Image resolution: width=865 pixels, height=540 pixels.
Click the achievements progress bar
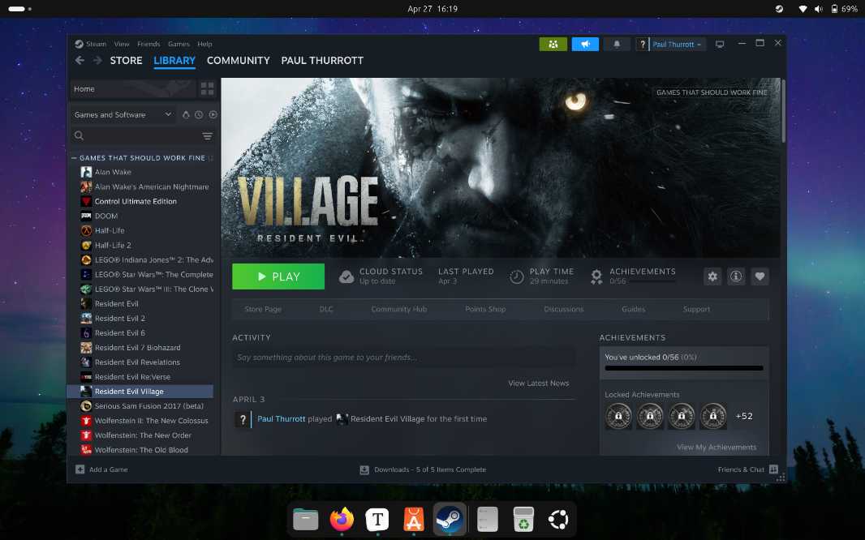[x=684, y=368]
